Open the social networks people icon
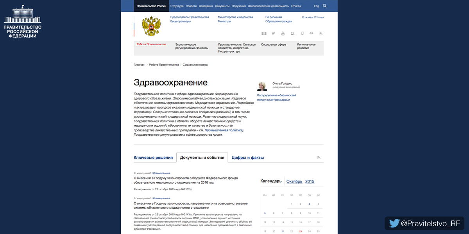 coord(292,34)
